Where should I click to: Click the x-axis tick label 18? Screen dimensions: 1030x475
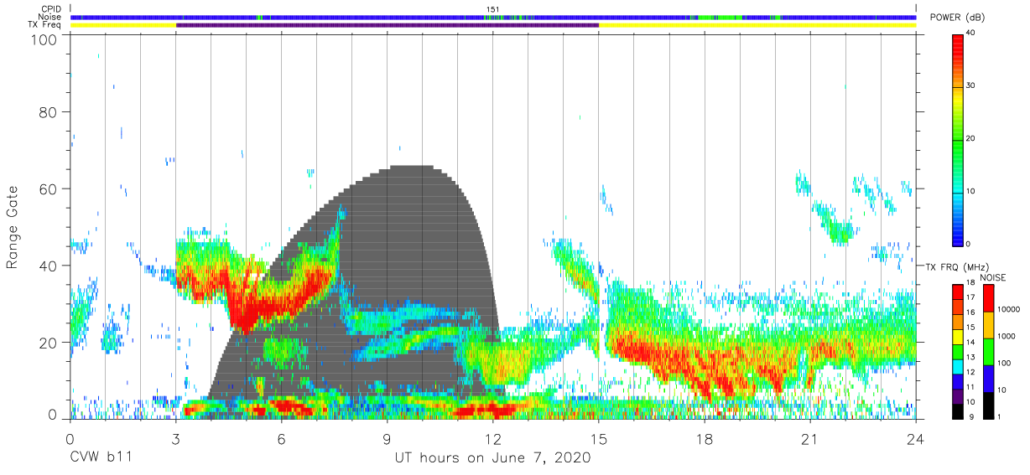(705, 439)
